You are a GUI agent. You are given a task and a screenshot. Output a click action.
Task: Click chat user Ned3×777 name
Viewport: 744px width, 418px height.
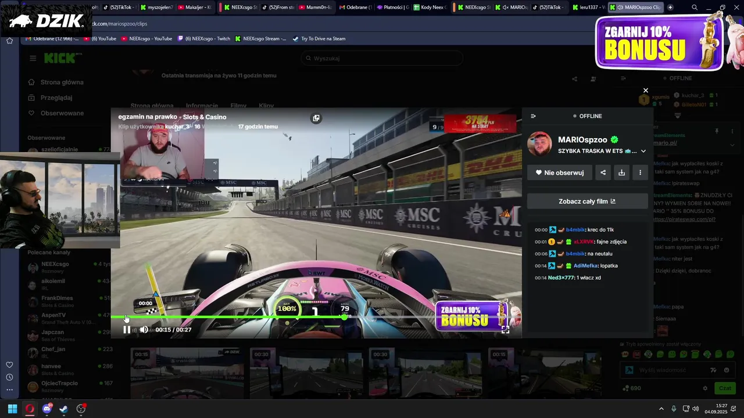[561, 278]
